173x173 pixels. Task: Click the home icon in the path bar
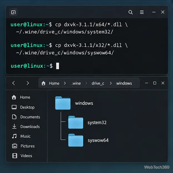point(44,83)
